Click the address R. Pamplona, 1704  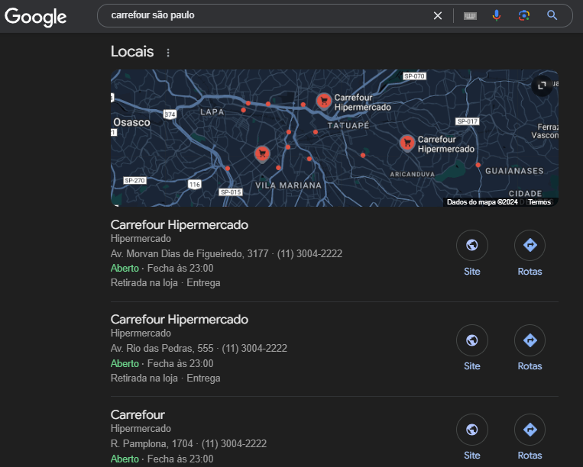coord(152,443)
